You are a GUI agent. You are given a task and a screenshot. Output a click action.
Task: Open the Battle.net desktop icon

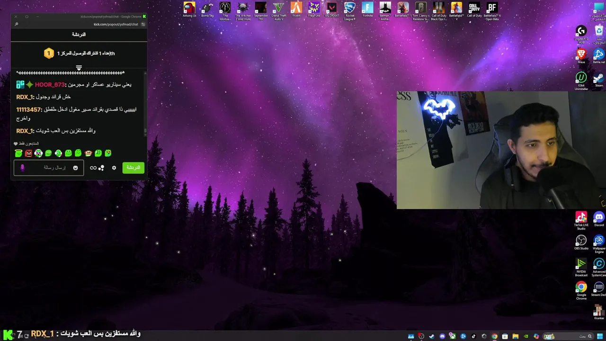point(599,56)
